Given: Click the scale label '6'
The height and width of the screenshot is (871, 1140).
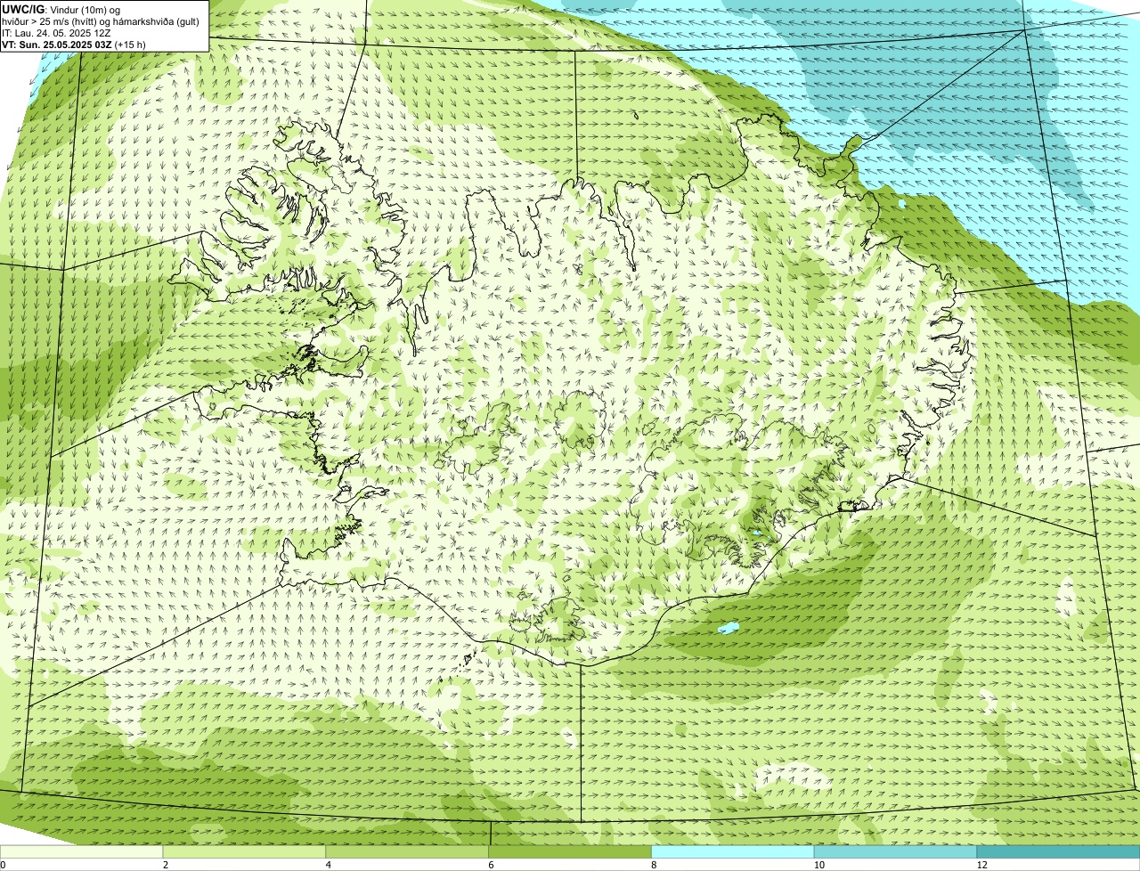Looking at the screenshot, I should tap(491, 865).
